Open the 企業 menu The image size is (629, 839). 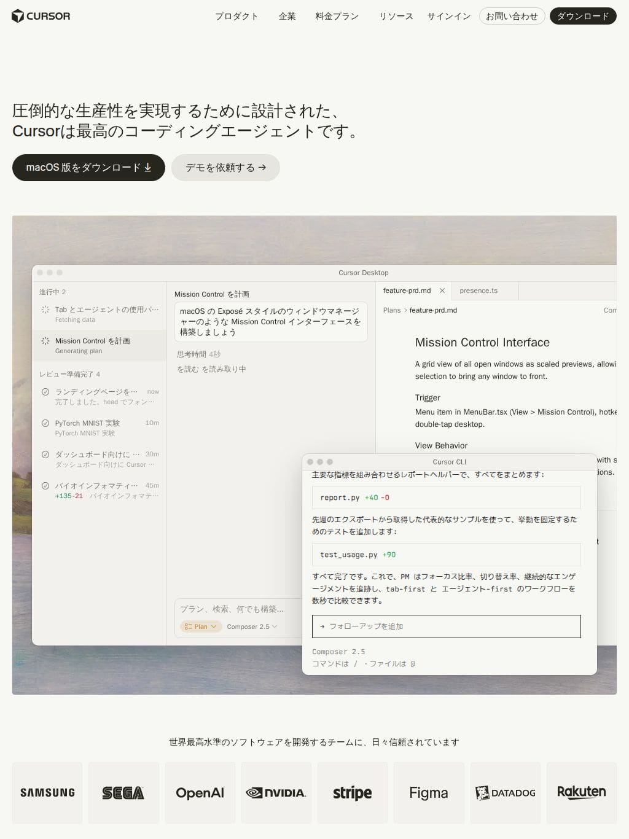click(x=287, y=17)
